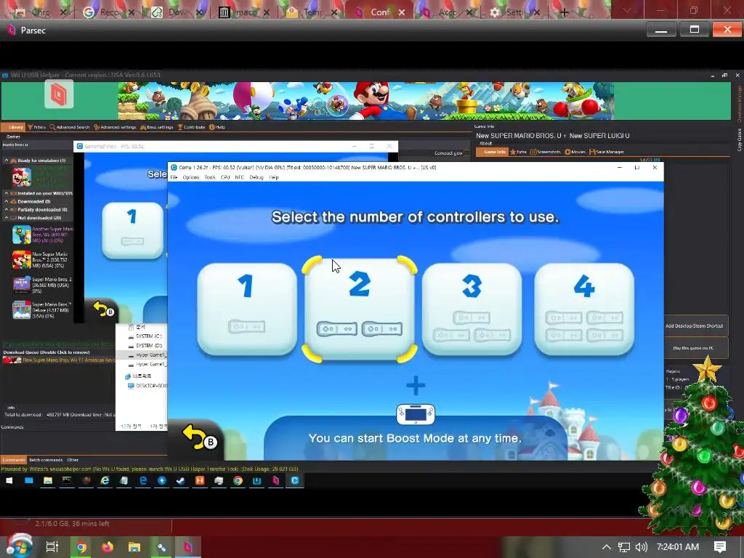Open Extra tab with star icon
Screen dimensions: 744x558
518,152
